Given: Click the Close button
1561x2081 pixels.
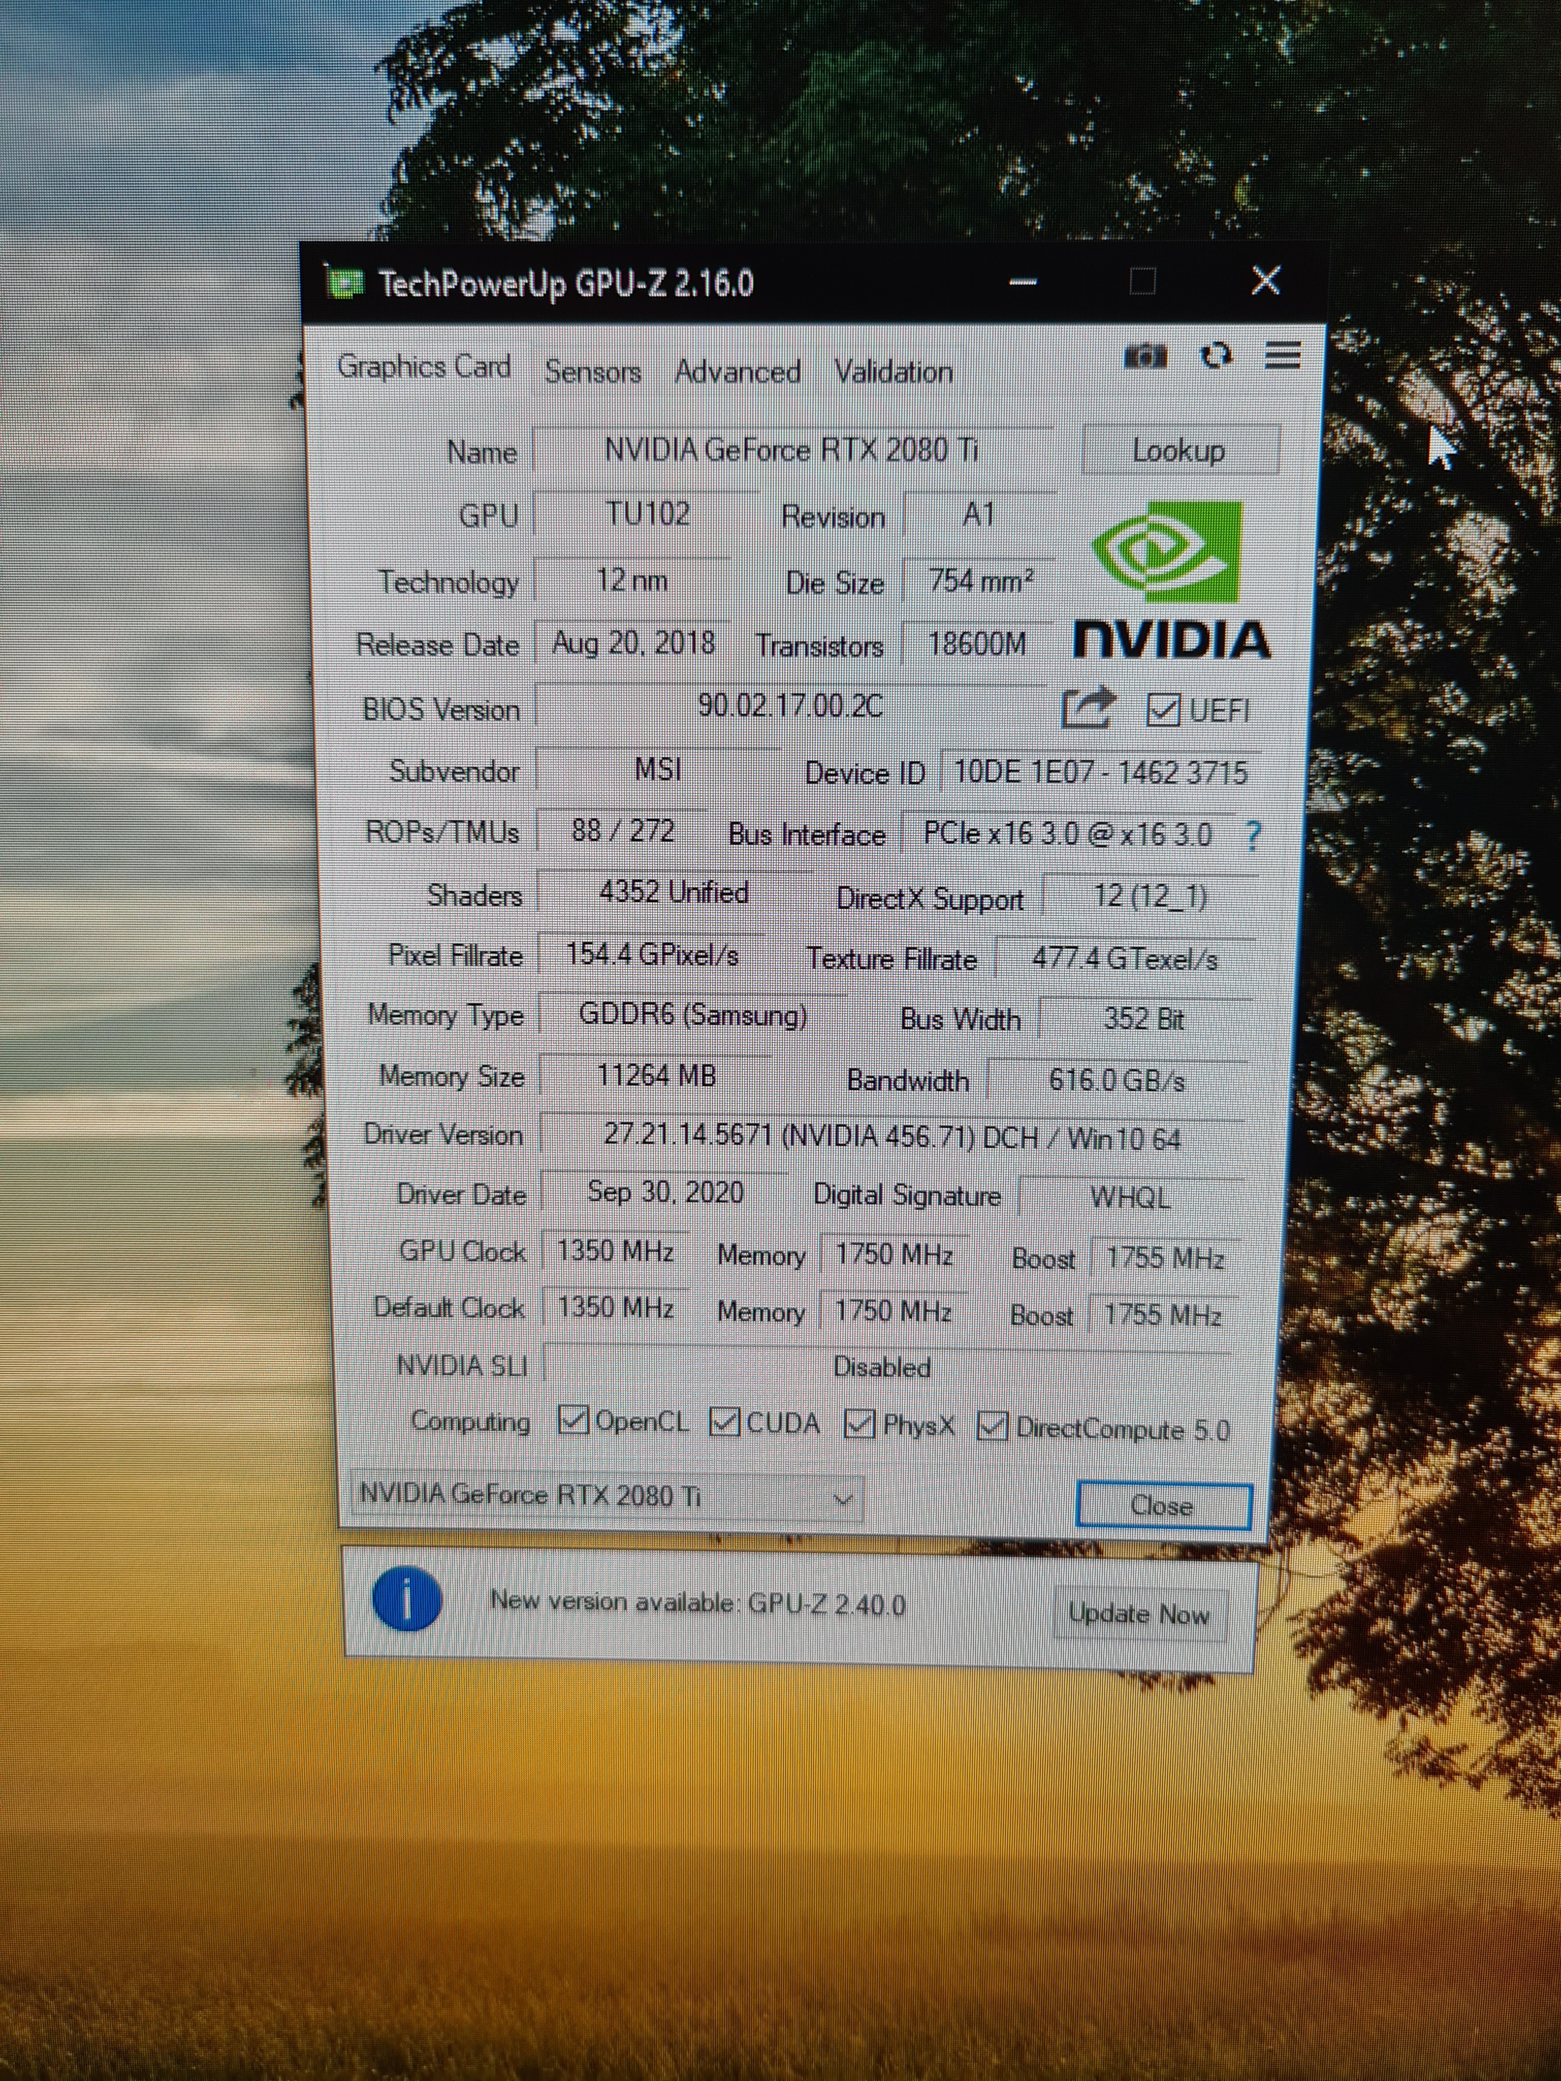Looking at the screenshot, I should click(1163, 1505).
